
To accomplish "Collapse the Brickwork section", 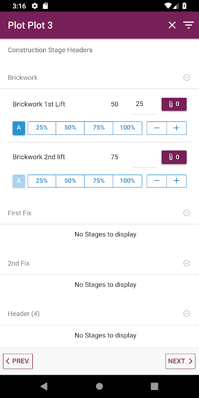I will click(187, 78).
